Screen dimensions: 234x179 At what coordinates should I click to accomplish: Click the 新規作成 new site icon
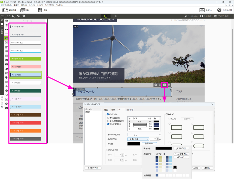pyautogui.click(x=5, y=10)
